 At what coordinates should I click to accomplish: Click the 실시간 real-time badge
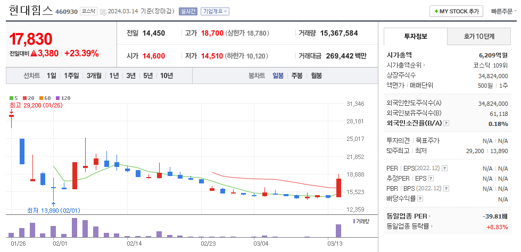pyautogui.click(x=188, y=11)
